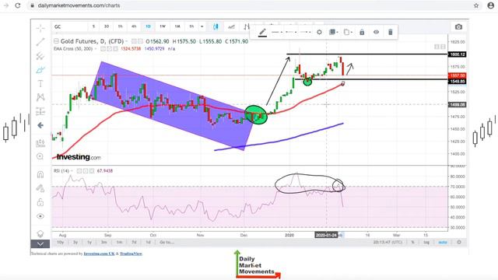Select the 1M monthly interval

(x=177, y=26)
